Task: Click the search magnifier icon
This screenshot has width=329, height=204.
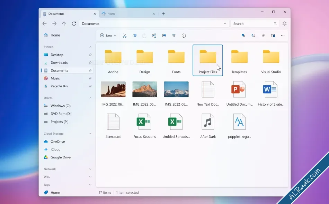Action: [x=275, y=23]
